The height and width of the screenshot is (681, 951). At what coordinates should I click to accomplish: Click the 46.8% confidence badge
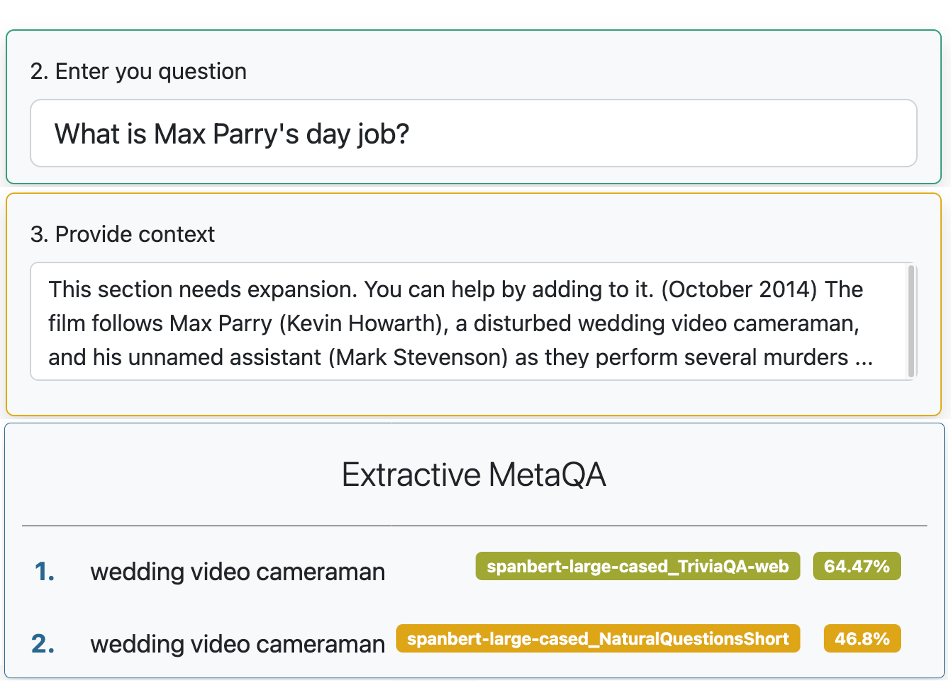click(x=862, y=639)
